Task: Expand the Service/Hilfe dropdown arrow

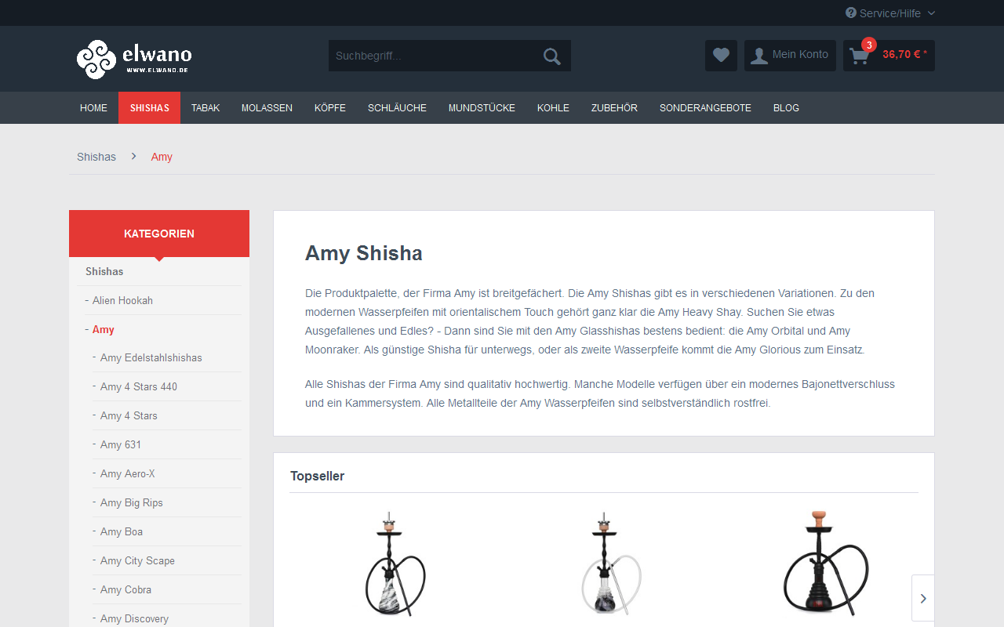Action: pyautogui.click(x=931, y=13)
